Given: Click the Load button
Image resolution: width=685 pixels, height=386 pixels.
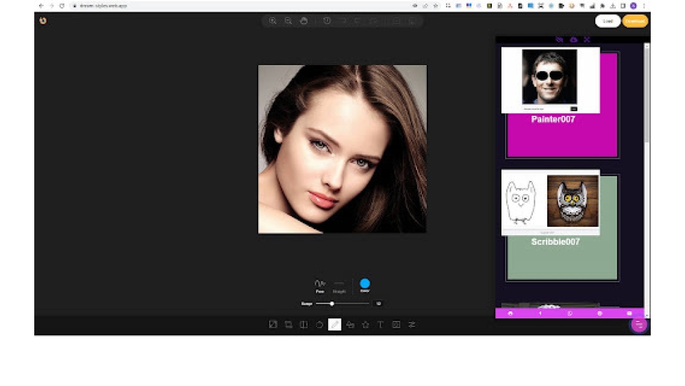Looking at the screenshot, I should pyautogui.click(x=608, y=21).
